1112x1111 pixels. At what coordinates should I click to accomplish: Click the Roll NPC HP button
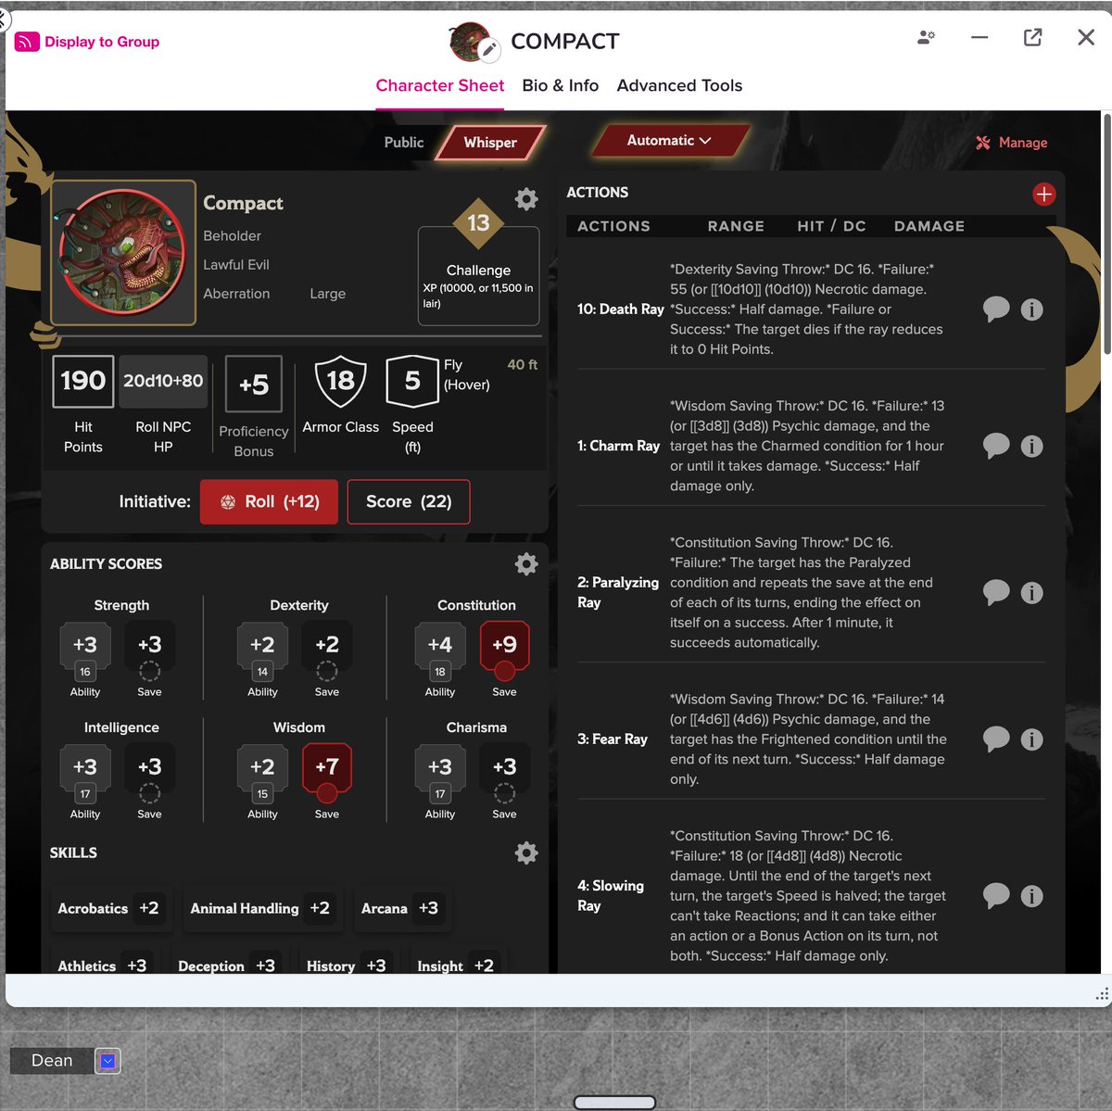(x=163, y=381)
